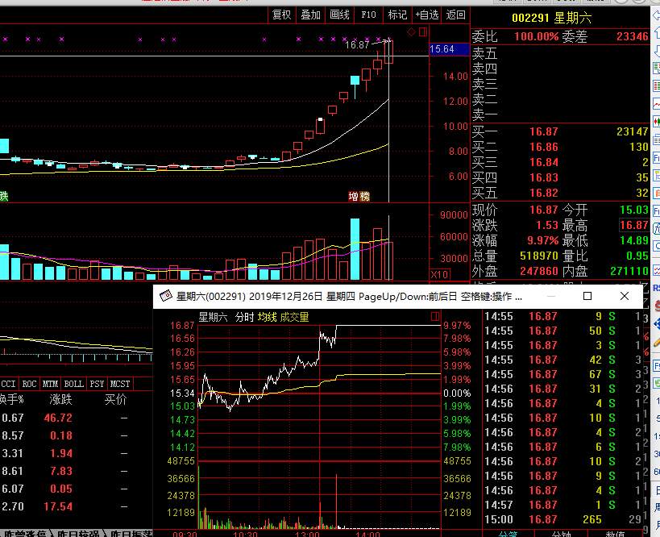The width and height of the screenshot is (660, 537).
Task: Click the 买价 column header
Action: click(x=115, y=399)
